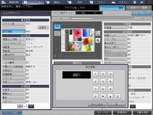Screen dimensions: 153x115
Task: Open the 小冊子 booklet setting
Action: click(14, 90)
